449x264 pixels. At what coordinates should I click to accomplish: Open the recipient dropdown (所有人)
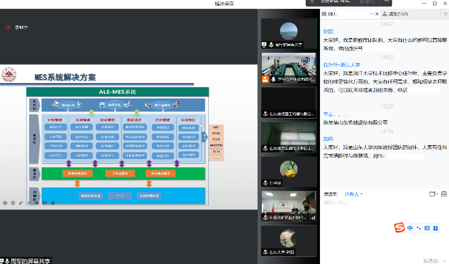click(x=353, y=193)
